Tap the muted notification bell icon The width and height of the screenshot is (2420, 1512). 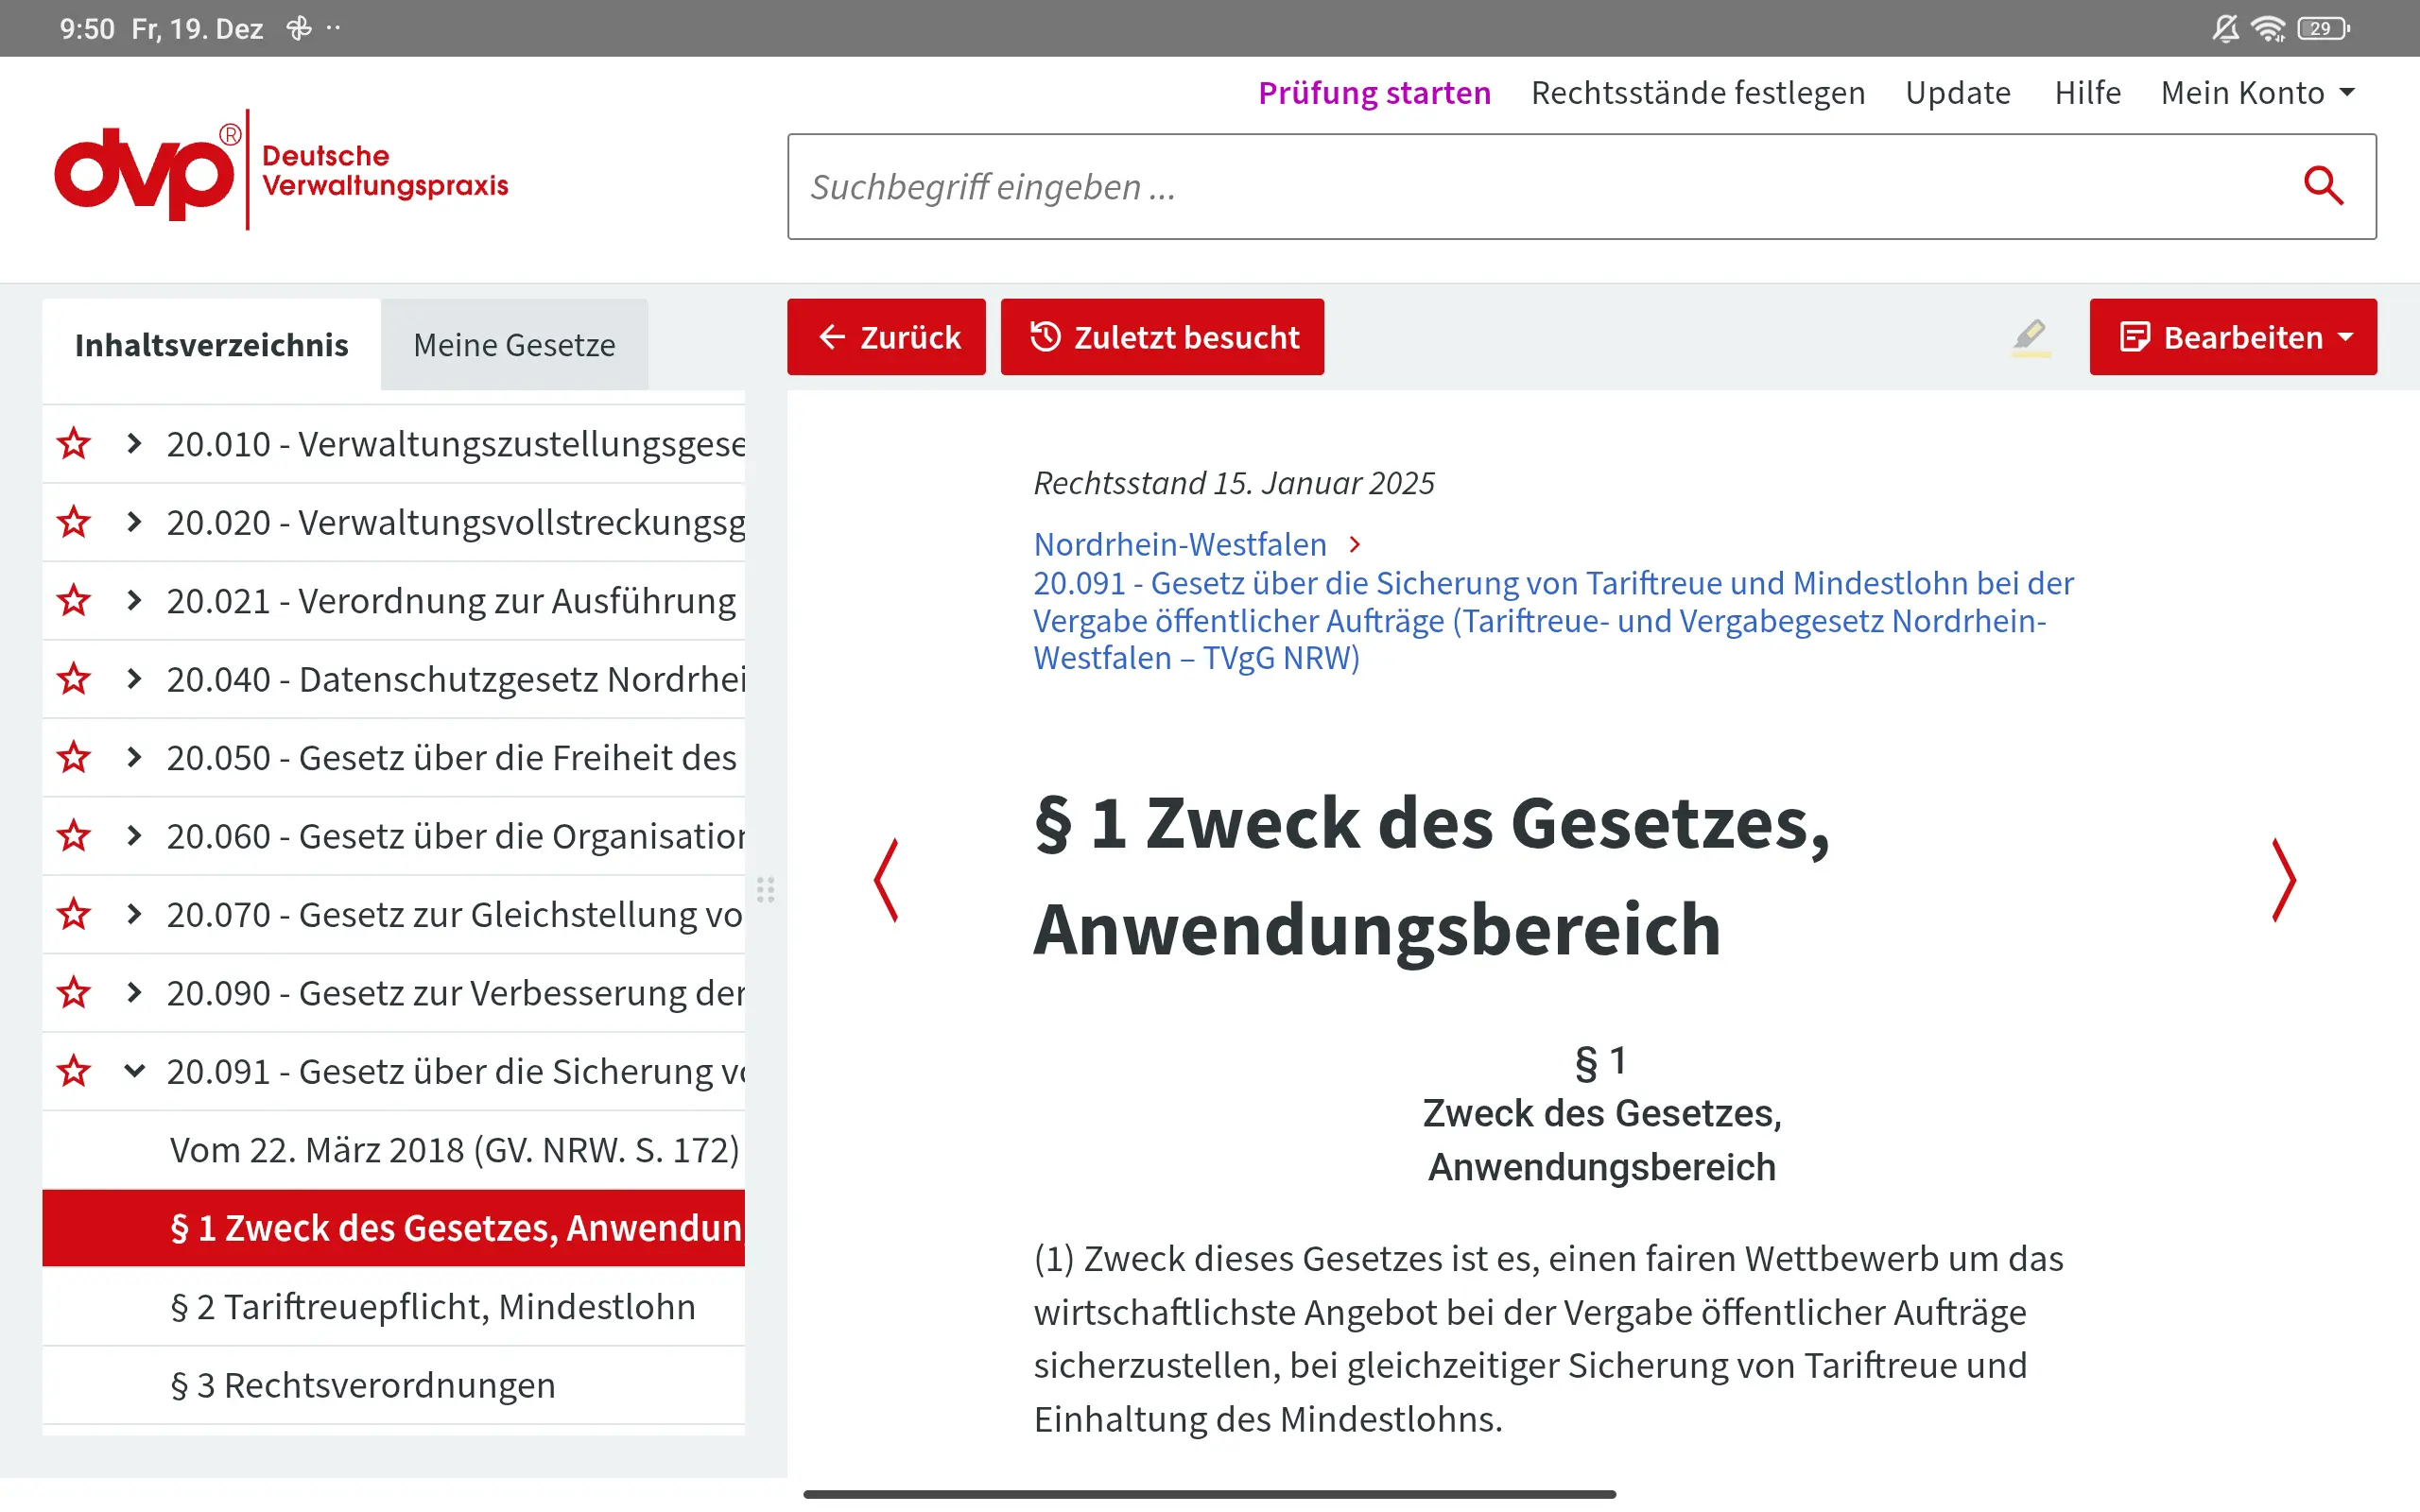[2225, 28]
